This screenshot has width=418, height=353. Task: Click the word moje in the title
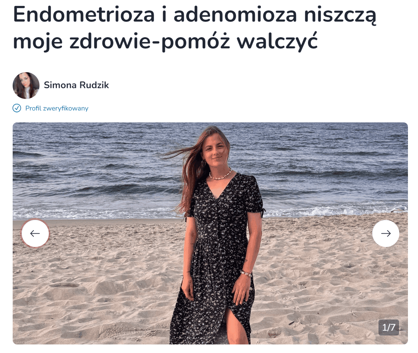tap(38, 42)
